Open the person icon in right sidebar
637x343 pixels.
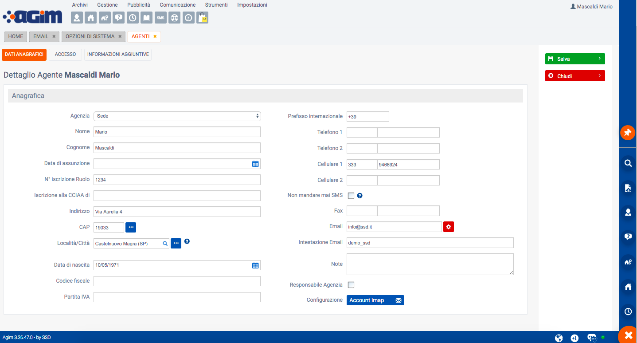click(x=628, y=213)
